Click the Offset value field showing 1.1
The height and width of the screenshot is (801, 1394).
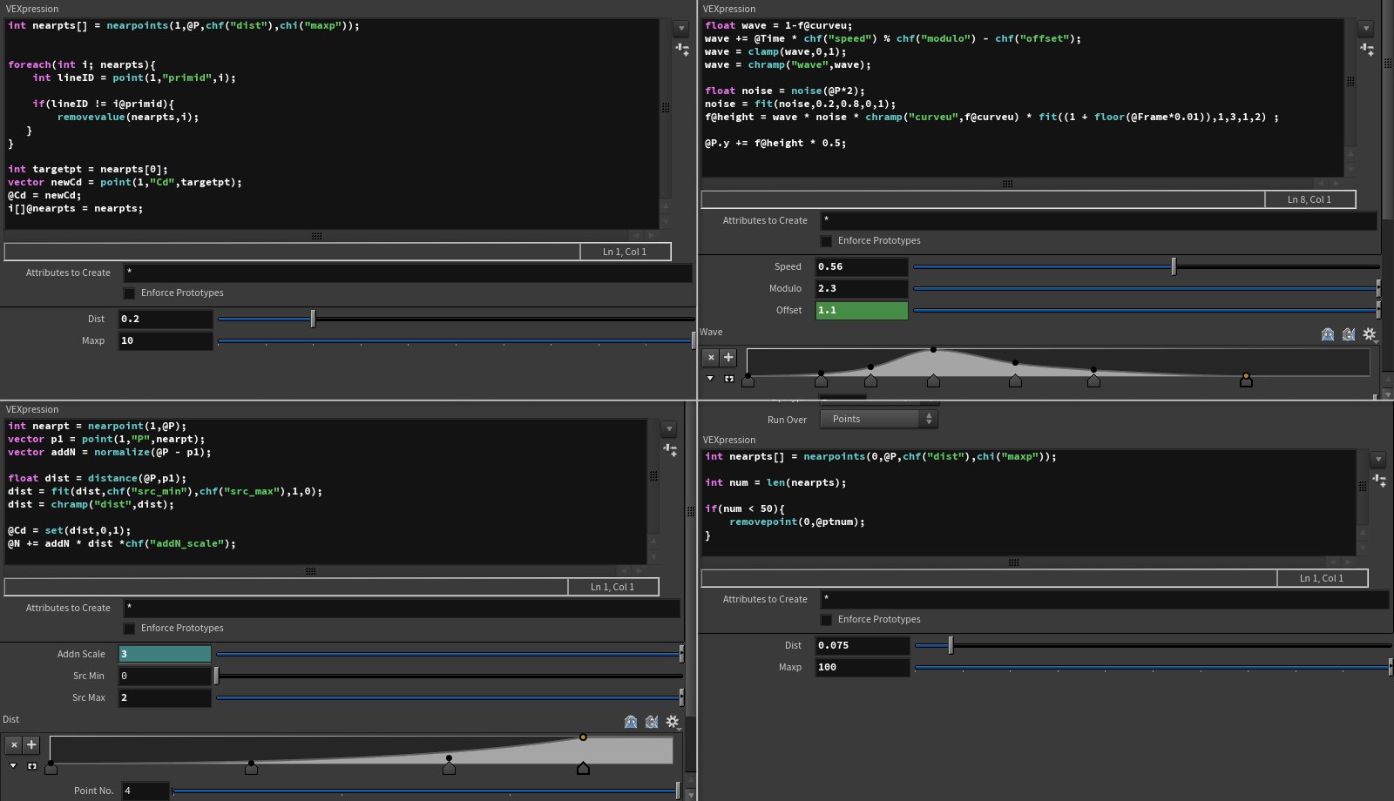coord(861,311)
